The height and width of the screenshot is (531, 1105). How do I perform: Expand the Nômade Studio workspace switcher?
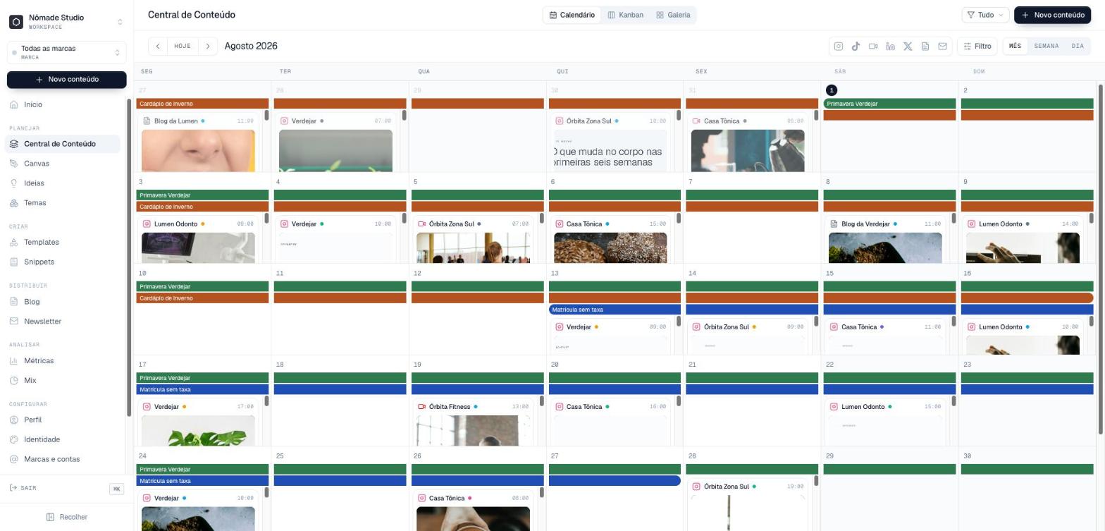coord(66,22)
